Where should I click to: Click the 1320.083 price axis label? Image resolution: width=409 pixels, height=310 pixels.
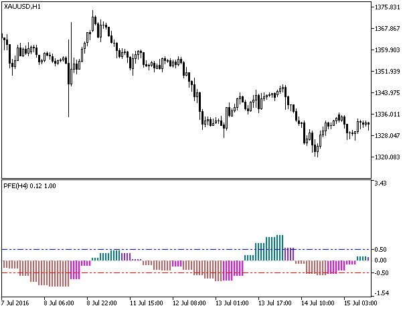coord(388,157)
